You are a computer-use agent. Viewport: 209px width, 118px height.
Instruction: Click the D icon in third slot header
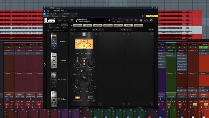pos(150,29)
